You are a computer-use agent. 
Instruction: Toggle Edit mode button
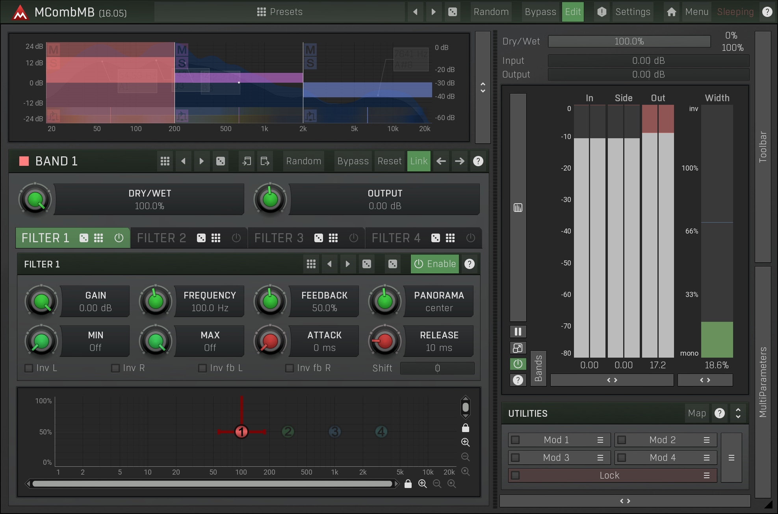point(573,12)
